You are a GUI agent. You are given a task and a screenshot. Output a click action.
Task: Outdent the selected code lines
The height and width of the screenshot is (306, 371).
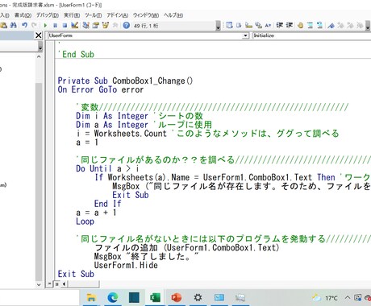click(290, 25)
